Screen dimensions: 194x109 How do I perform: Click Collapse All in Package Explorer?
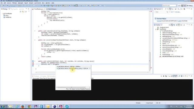click(21, 12)
